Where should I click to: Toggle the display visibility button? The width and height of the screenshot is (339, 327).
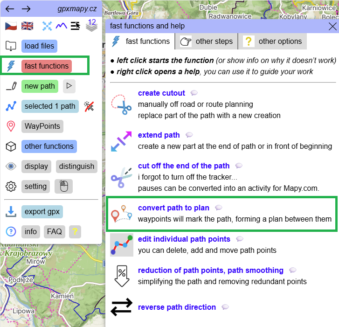(36, 167)
